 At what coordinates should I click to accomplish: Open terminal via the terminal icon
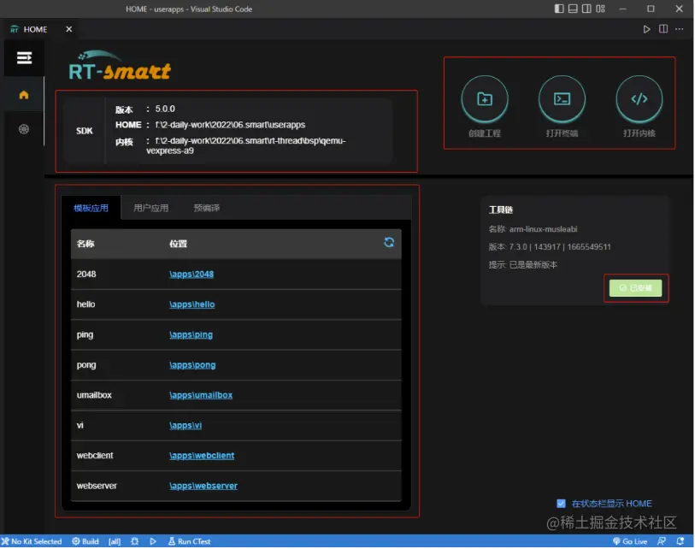click(x=562, y=99)
